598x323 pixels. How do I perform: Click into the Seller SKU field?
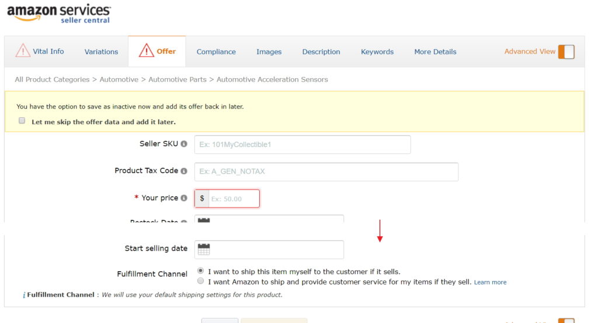tap(303, 145)
